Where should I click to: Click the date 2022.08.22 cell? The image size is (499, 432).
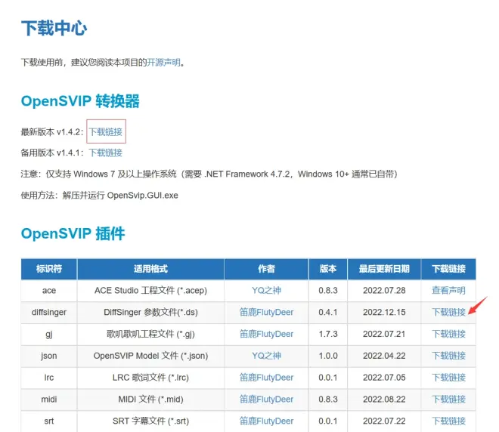(x=384, y=400)
